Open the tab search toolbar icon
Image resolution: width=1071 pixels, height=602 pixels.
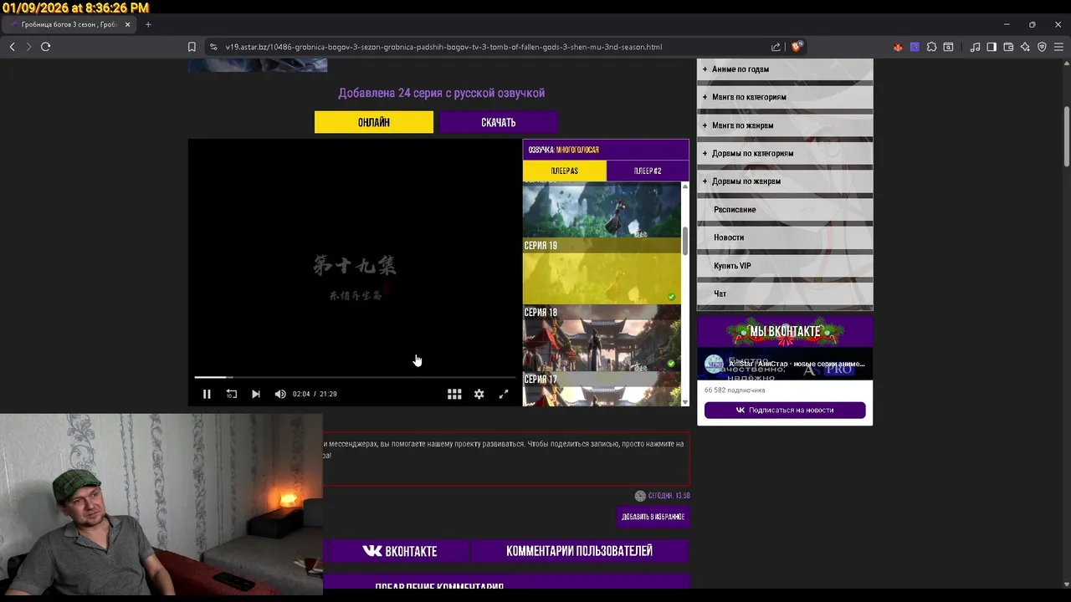point(948,47)
